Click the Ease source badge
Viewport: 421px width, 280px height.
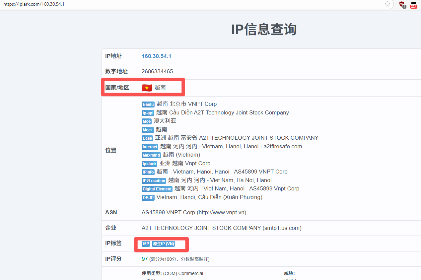147,138
